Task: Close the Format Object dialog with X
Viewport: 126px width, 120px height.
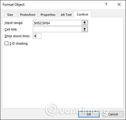Action: (x=119, y=4)
